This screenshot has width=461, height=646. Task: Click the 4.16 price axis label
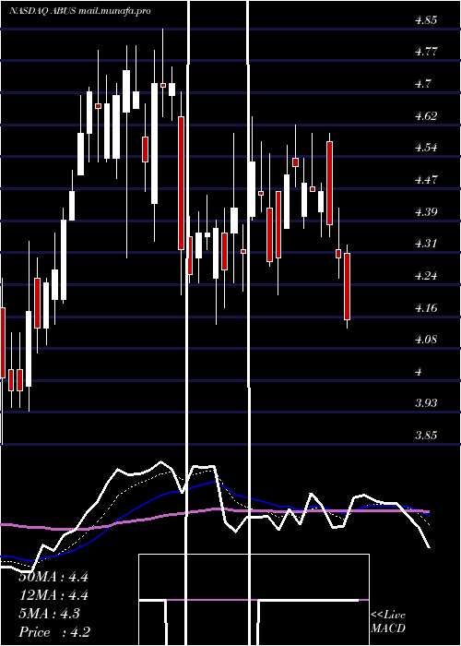pyautogui.click(x=426, y=307)
